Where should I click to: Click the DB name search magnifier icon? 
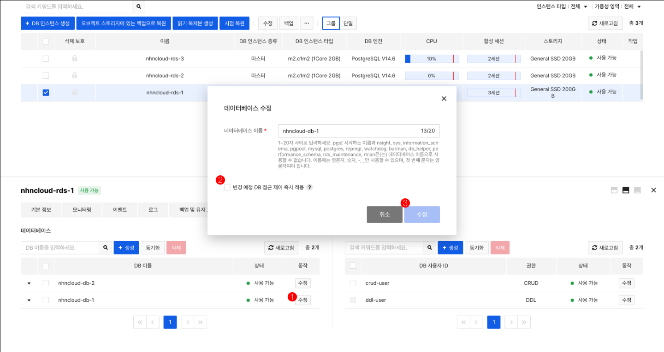click(106, 248)
